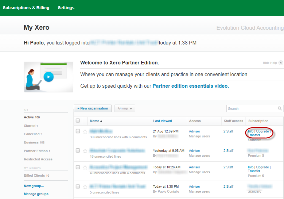Click the '5 unreconciled lines' text
The height and width of the screenshot is (199, 284).
(105, 192)
